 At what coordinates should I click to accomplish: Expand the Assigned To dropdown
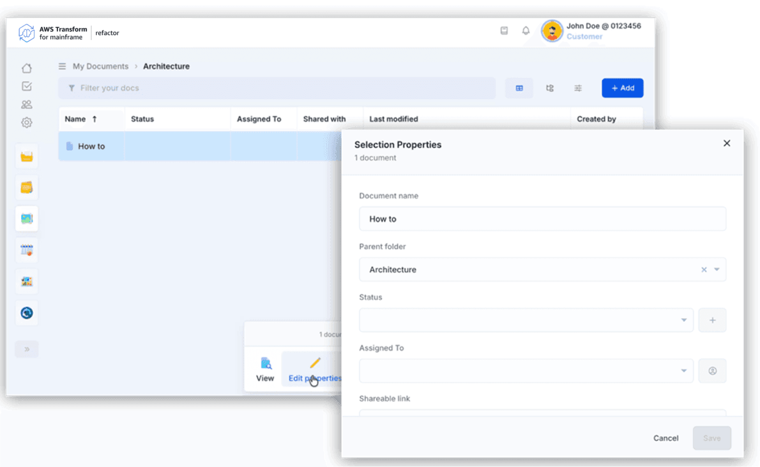(x=684, y=371)
